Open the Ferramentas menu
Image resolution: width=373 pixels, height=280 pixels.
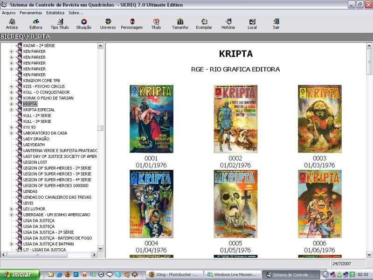pyautogui.click(x=31, y=13)
